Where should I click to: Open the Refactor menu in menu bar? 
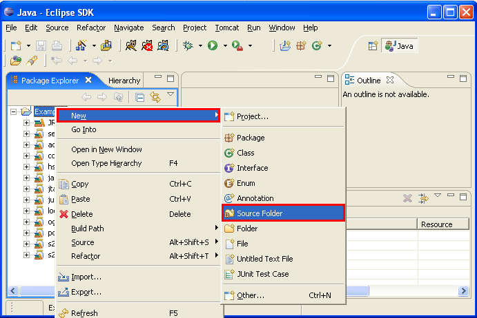(x=91, y=28)
